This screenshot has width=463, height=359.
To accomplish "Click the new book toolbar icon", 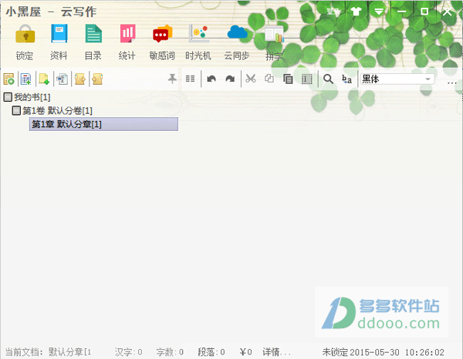I will (x=8, y=79).
